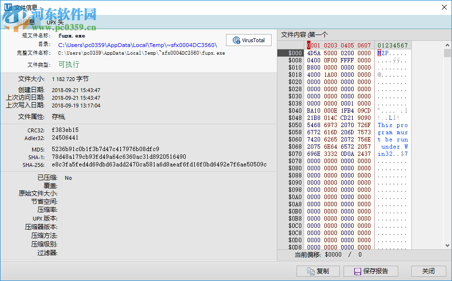
Task: Click ASCII text 'This pro' in hex view
Action: [x=393, y=125]
